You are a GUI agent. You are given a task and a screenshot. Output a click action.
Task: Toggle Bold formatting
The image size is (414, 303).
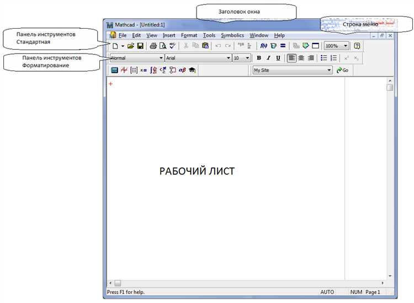tap(259, 58)
